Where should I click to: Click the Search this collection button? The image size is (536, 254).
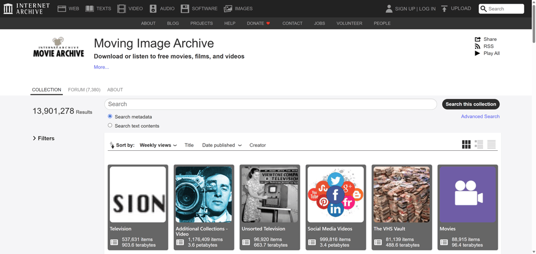click(x=471, y=104)
